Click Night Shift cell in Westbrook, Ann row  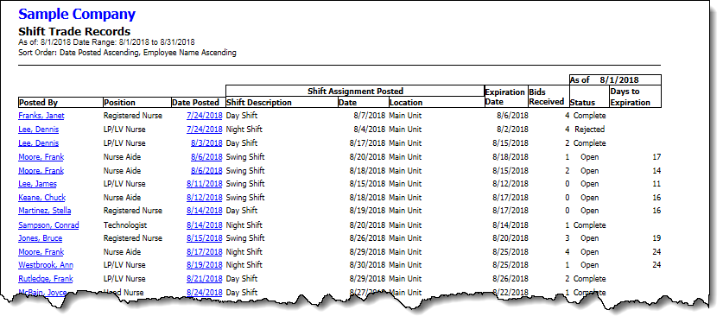click(x=244, y=265)
